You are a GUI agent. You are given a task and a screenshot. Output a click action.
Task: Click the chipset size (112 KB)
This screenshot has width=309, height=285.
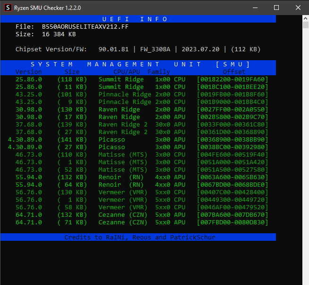pyautogui.click(x=245, y=49)
